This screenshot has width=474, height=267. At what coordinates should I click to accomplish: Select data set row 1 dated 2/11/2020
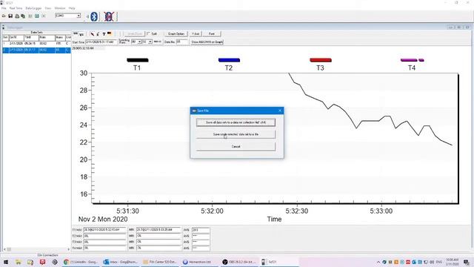[x=36, y=44]
